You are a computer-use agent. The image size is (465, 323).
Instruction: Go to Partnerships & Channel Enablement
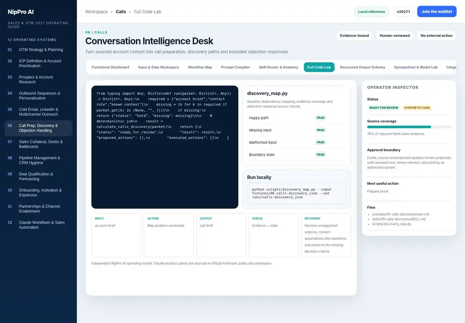point(38,209)
